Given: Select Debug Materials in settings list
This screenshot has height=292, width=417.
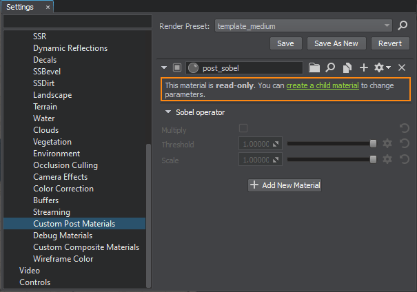Looking at the screenshot, I should click(x=63, y=236).
